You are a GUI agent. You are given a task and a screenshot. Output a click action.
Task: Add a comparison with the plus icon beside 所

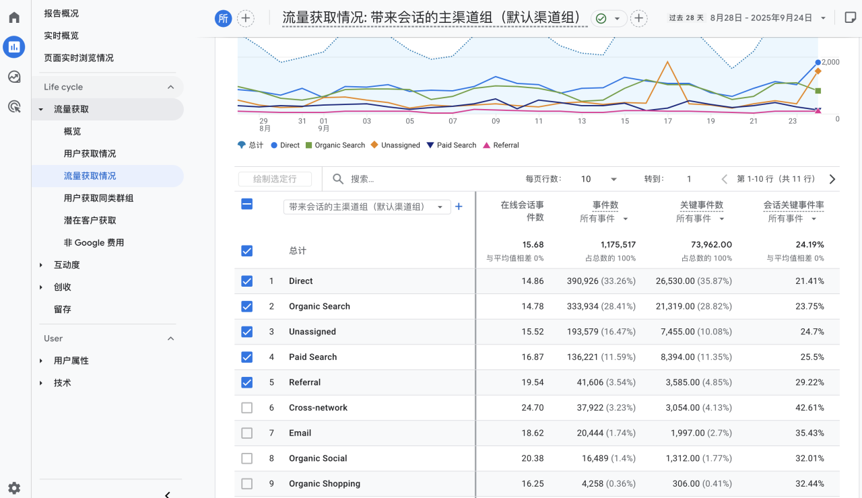coord(245,18)
